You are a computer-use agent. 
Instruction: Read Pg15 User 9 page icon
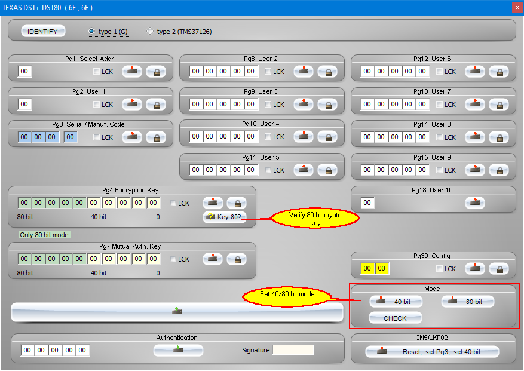click(x=475, y=170)
